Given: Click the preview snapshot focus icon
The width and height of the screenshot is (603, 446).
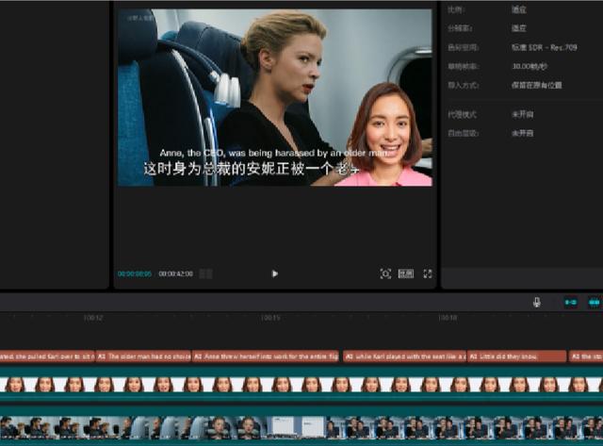Looking at the screenshot, I should click(385, 273).
